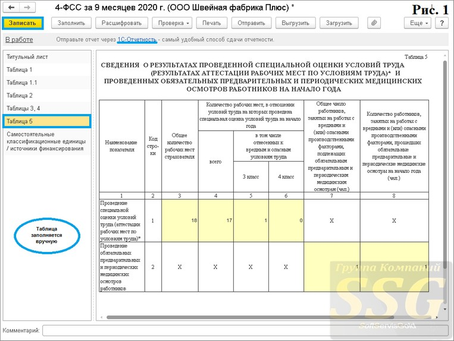Click 'Проведение обязательных предварительных' row label
The width and height of the screenshot is (454, 341).
coord(121,267)
